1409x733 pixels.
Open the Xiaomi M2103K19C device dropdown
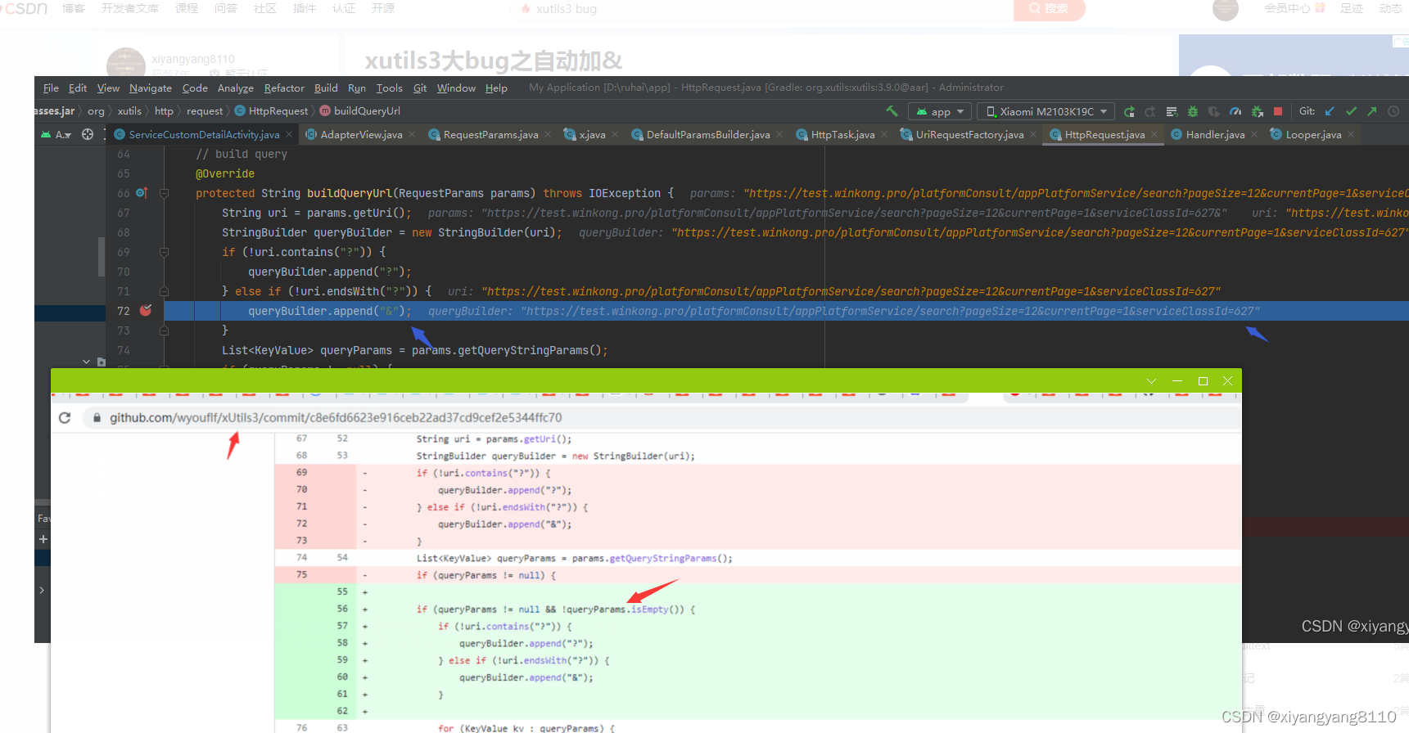point(1045,111)
